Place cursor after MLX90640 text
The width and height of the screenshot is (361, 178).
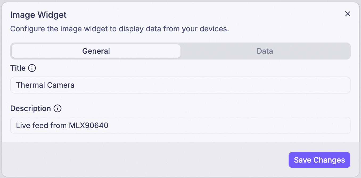click(x=109, y=125)
